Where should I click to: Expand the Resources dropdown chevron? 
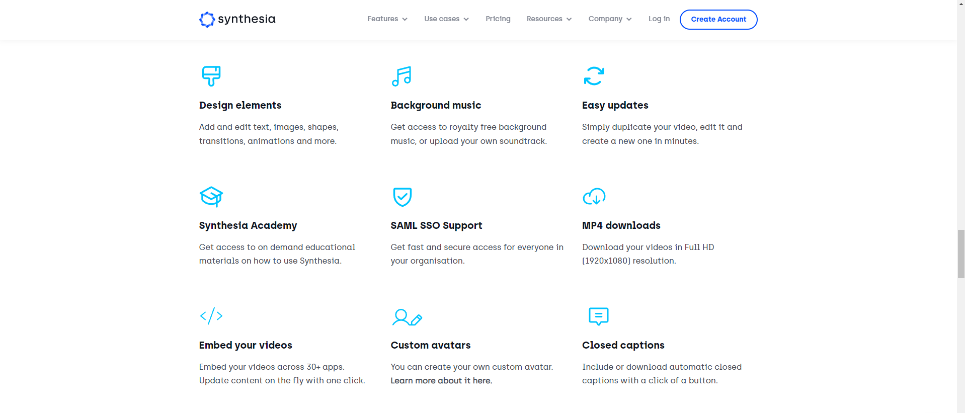tap(569, 19)
